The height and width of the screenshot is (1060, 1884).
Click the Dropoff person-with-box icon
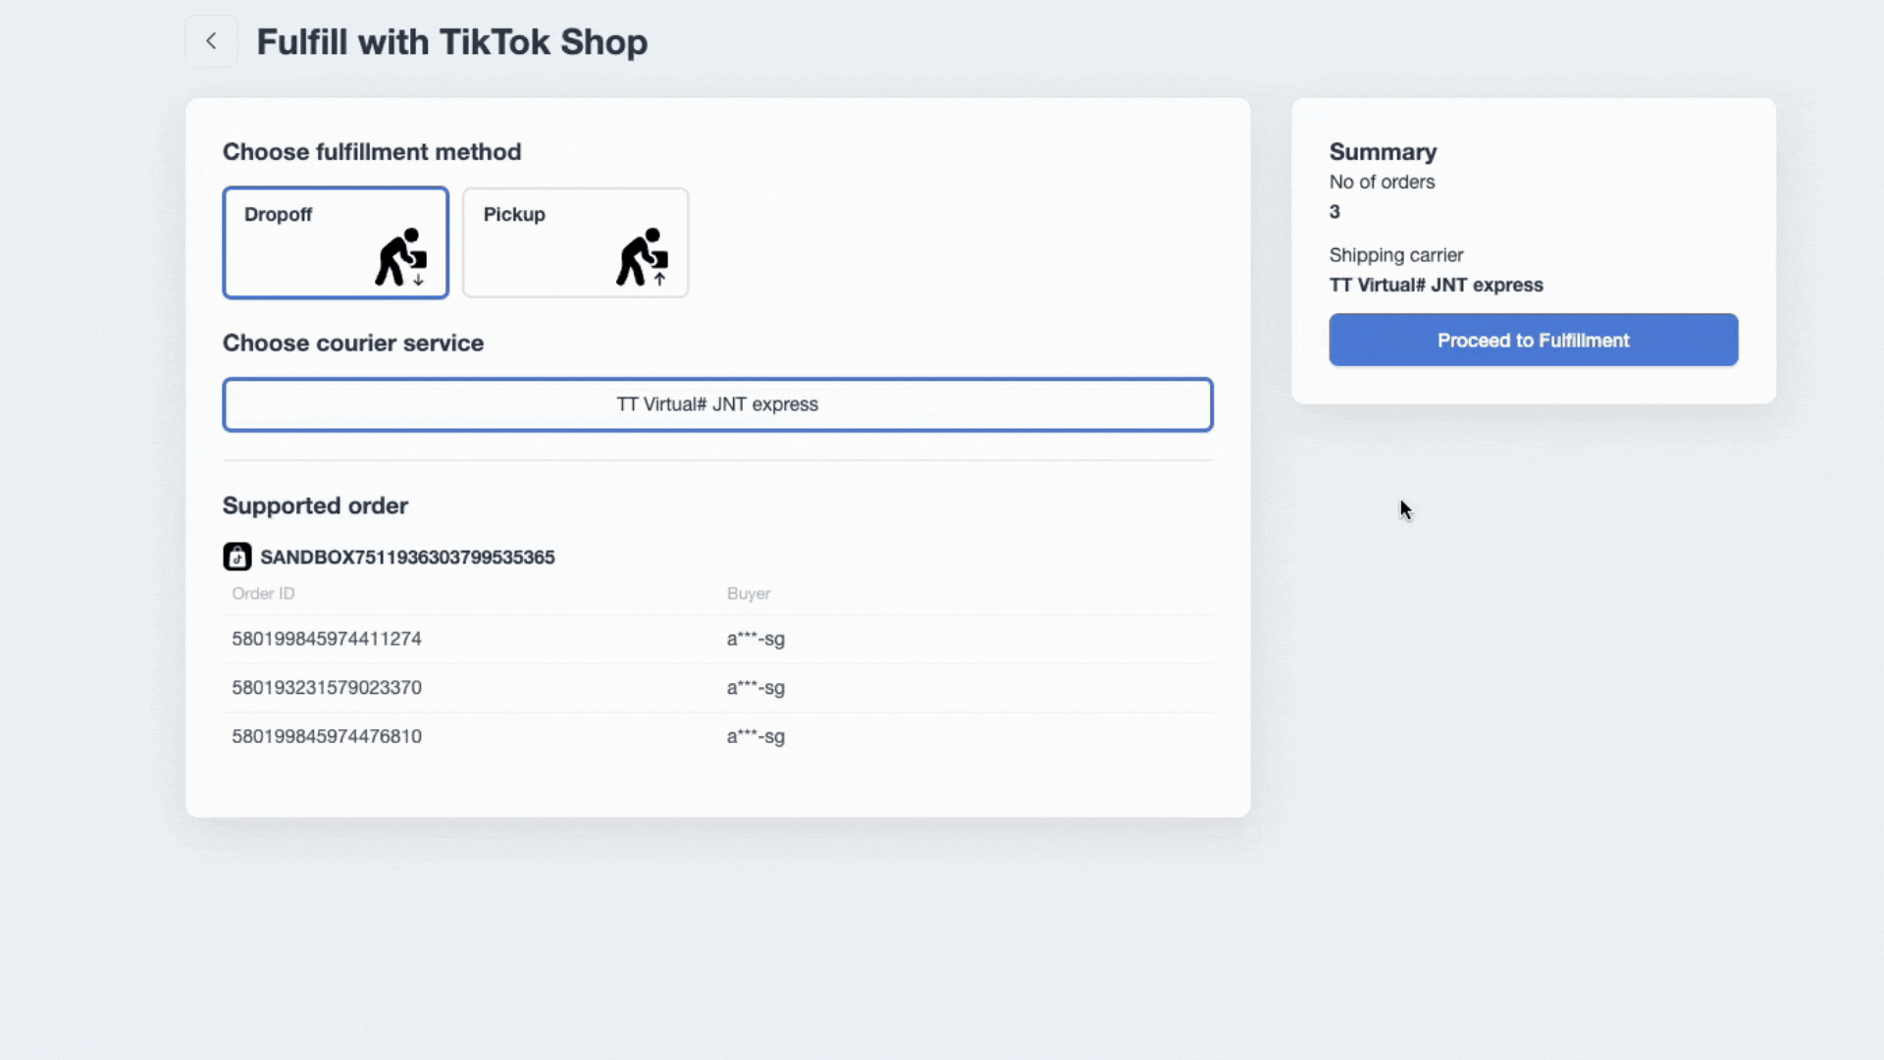click(x=401, y=257)
